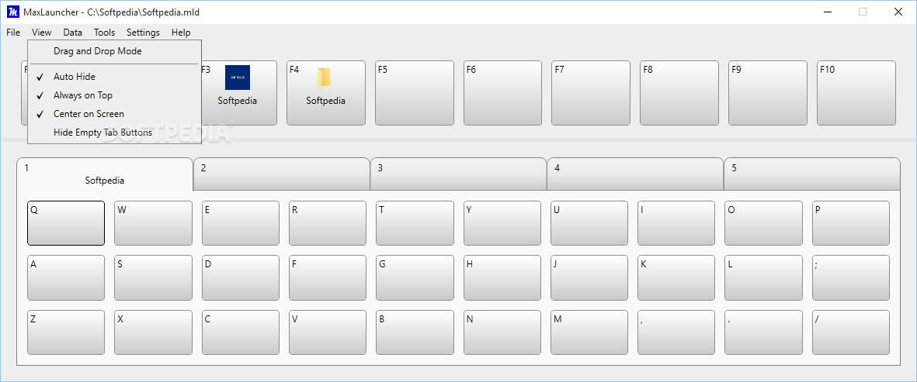917x382 pixels.
Task: Select the P key button
Action: pos(851,223)
